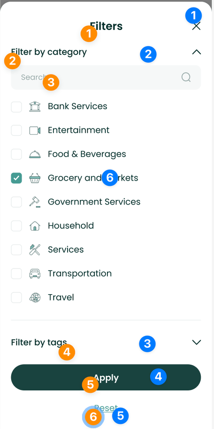
Task: Click the Government Services gavel icon
Action: 35,202
